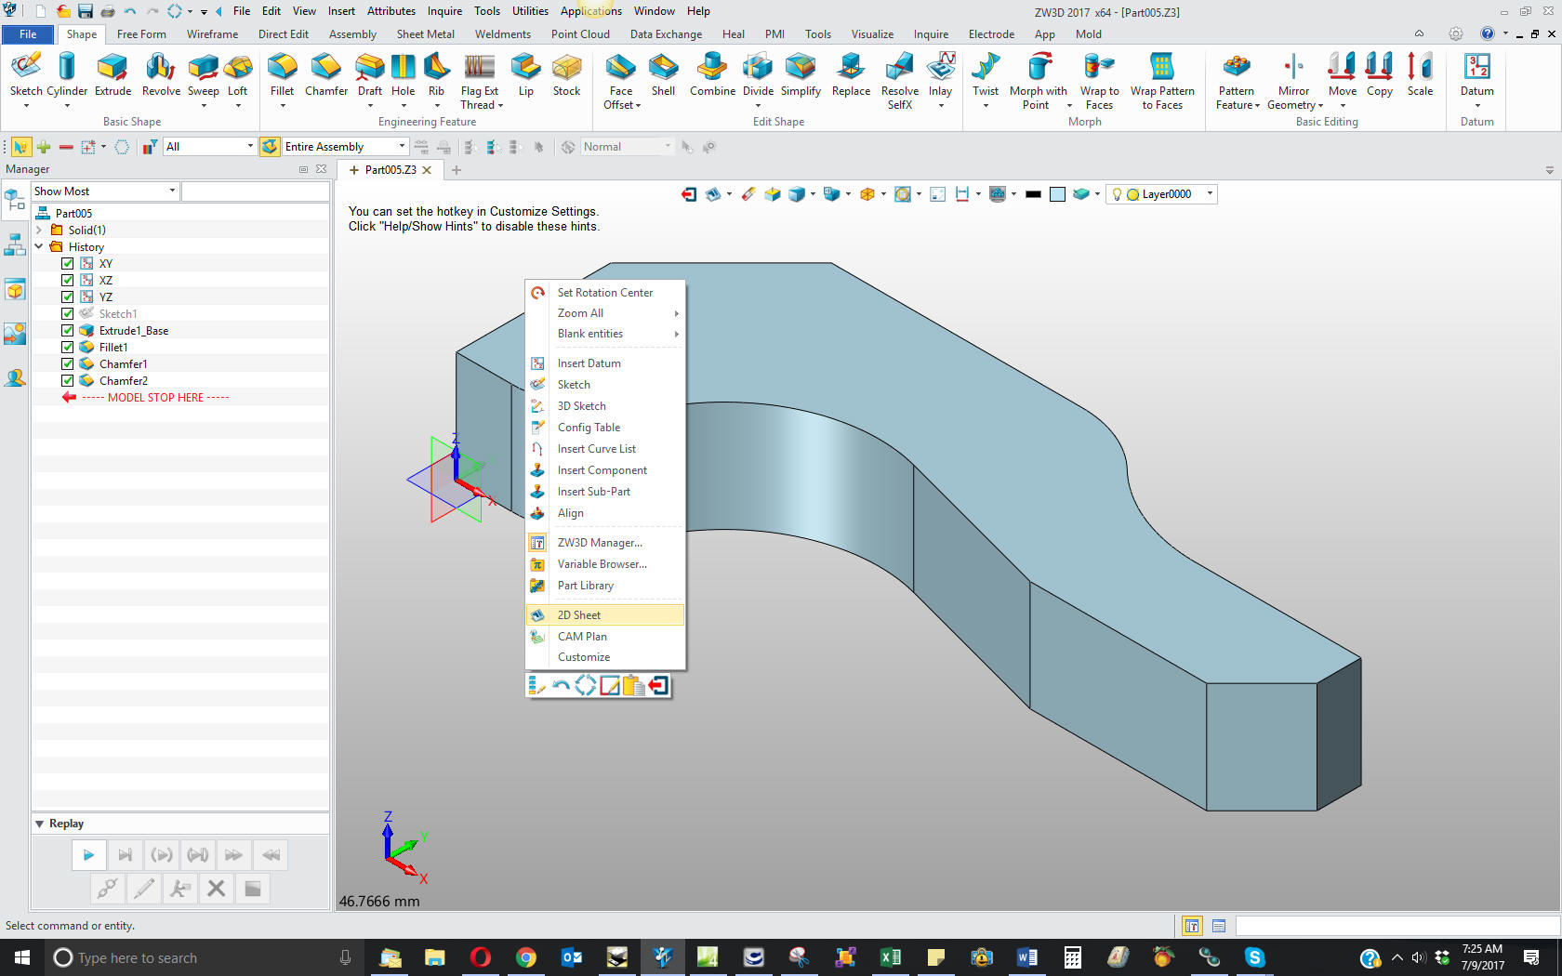Select the Sketch tool in ribbon
The width and height of the screenshot is (1562, 976).
(x=26, y=74)
